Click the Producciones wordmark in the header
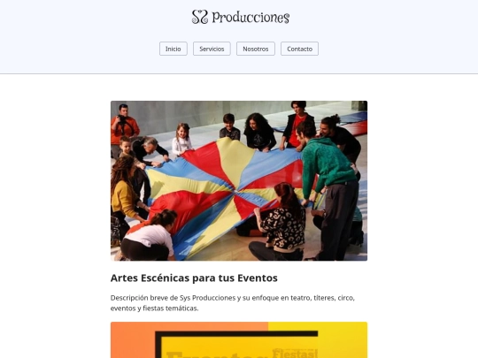Image resolution: width=478 pixels, height=358 pixels. [251, 18]
